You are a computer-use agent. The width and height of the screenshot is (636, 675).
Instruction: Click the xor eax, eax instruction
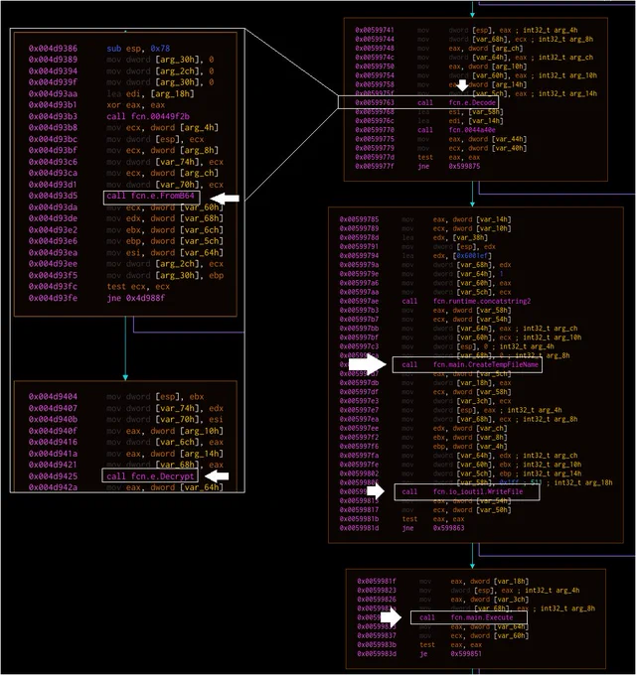[x=136, y=105]
